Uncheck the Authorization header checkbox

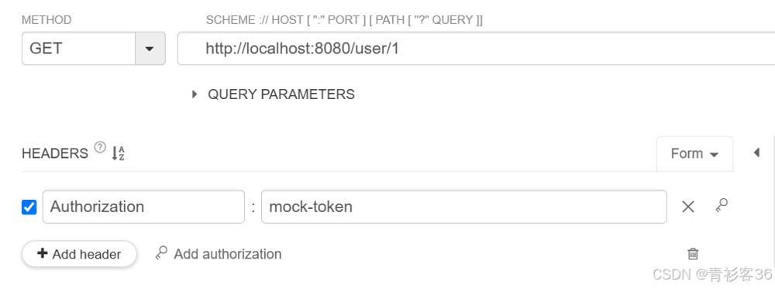pos(29,207)
